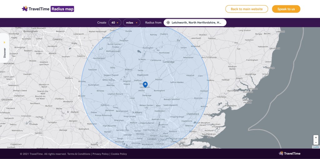Image resolution: width=320 pixels, height=159 pixels.
Task: Click the Radius map badge label
Action: 62,9
